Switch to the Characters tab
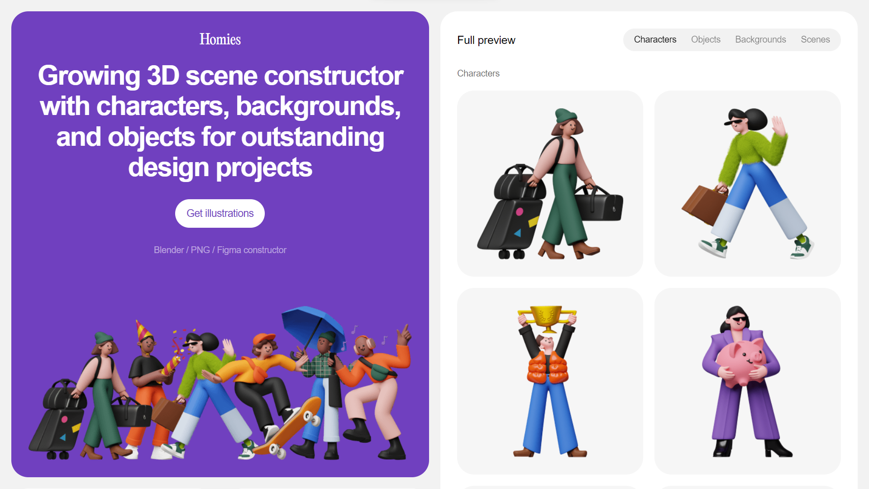The width and height of the screenshot is (869, 489). point(655,39)
